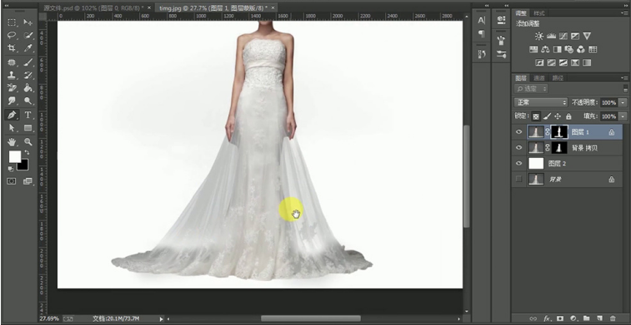Open the blend mode 正常 dropdown
Image resolution: width=631 pixels, height=325 pixels.
(x=540, y=103)
